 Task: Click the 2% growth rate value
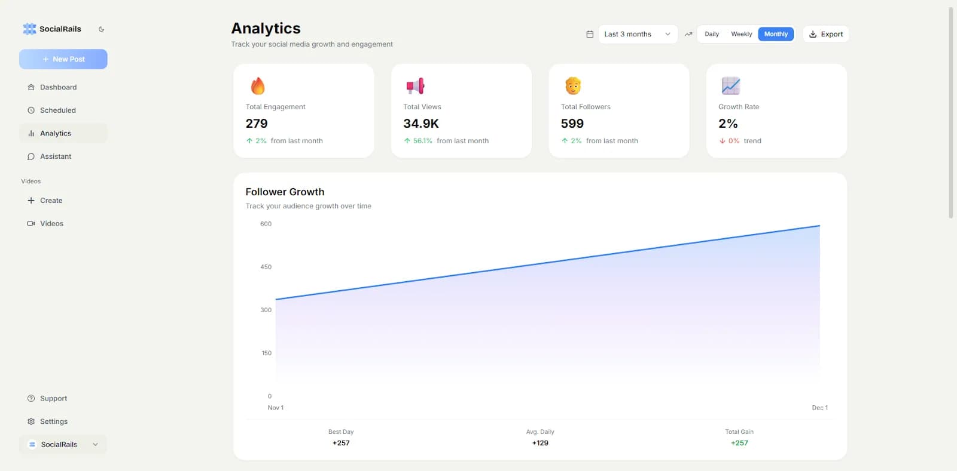point(728,124)
